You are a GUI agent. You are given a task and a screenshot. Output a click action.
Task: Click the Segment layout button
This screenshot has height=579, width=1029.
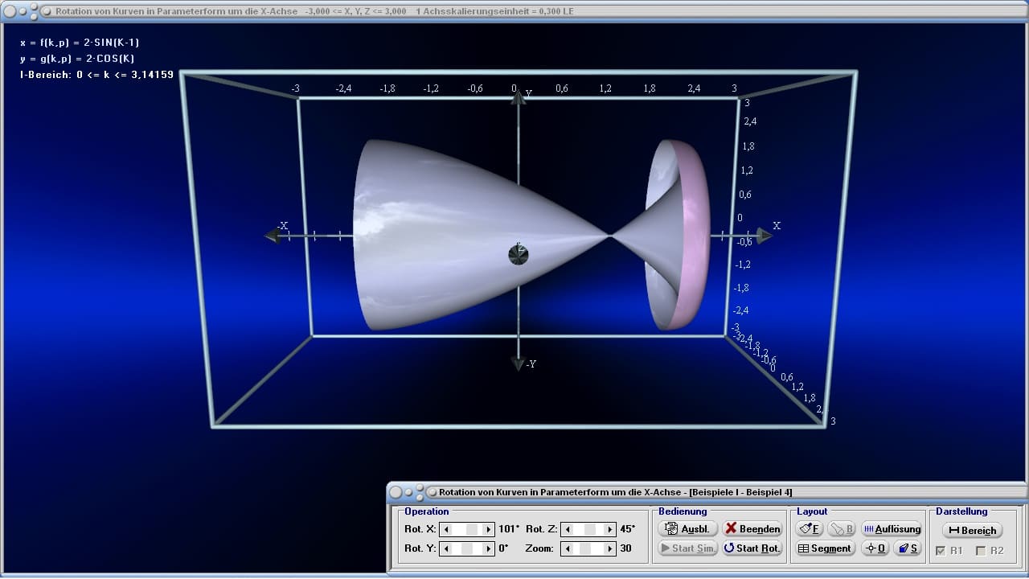824,548
